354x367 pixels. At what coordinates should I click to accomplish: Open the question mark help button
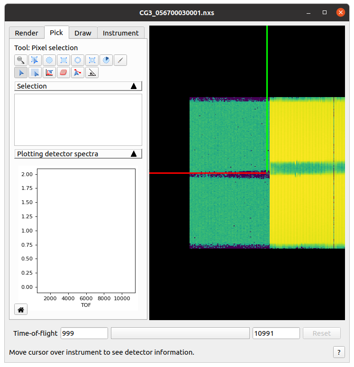click(x=339, y=352)
